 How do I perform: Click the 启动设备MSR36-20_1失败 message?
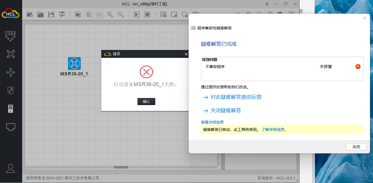[145, 84]
